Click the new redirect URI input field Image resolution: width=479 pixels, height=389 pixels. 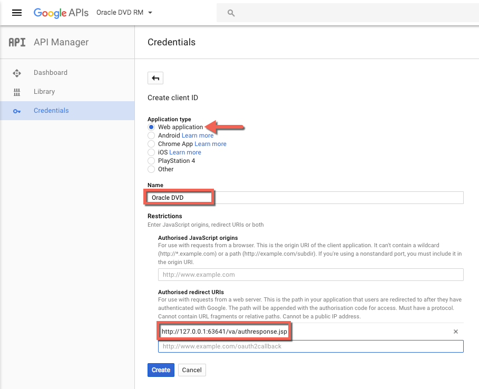[311, 346]
